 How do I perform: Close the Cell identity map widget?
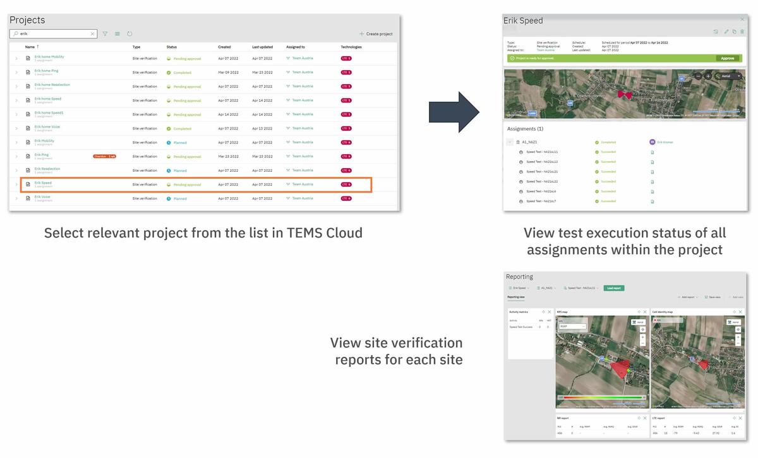(x=740, y=312)
